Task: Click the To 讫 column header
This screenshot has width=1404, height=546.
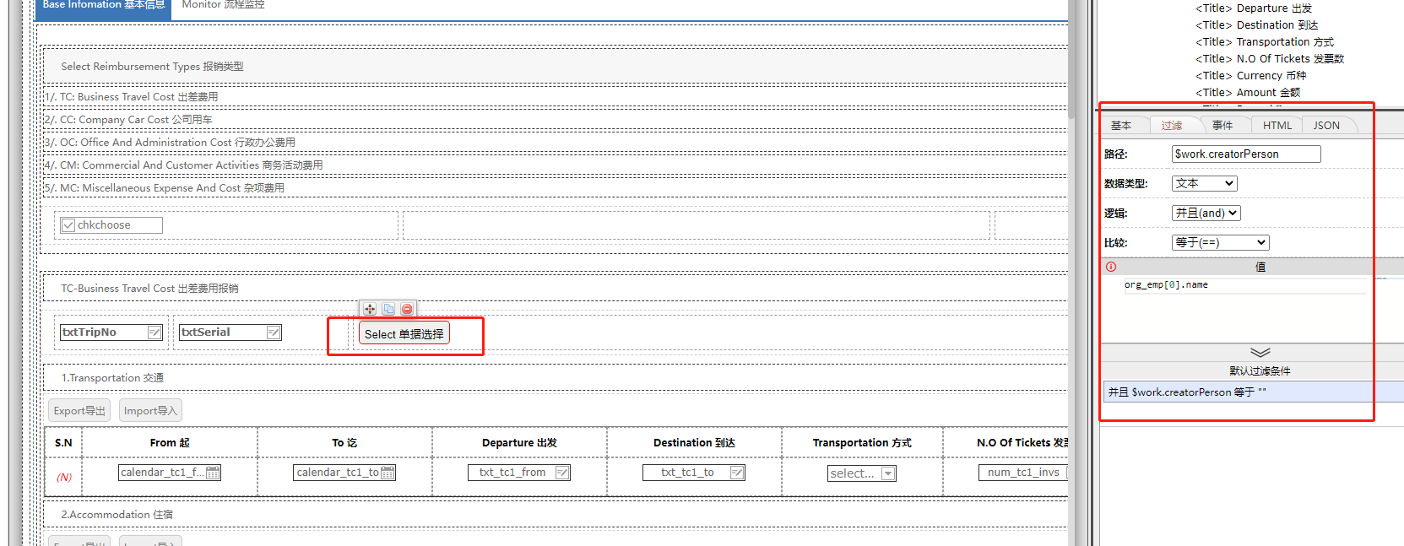Action: pyautogui.click(x=344, y=443)
